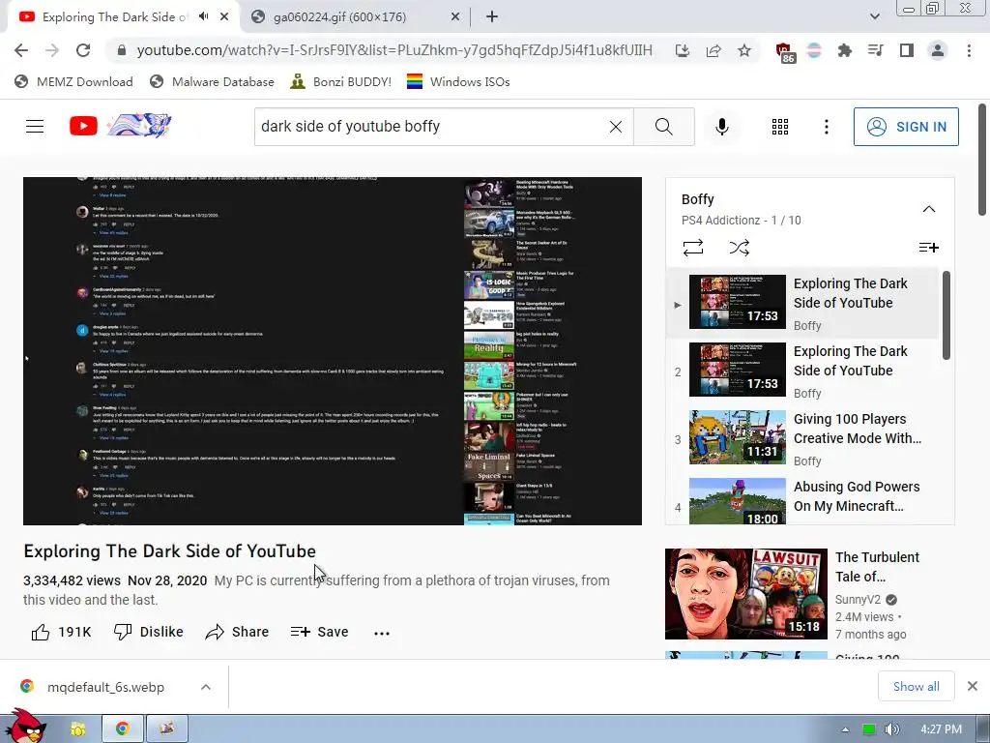This screenshot has width=990, height=743.
Task: Reload the YouTube page
Action: point(83,50)
